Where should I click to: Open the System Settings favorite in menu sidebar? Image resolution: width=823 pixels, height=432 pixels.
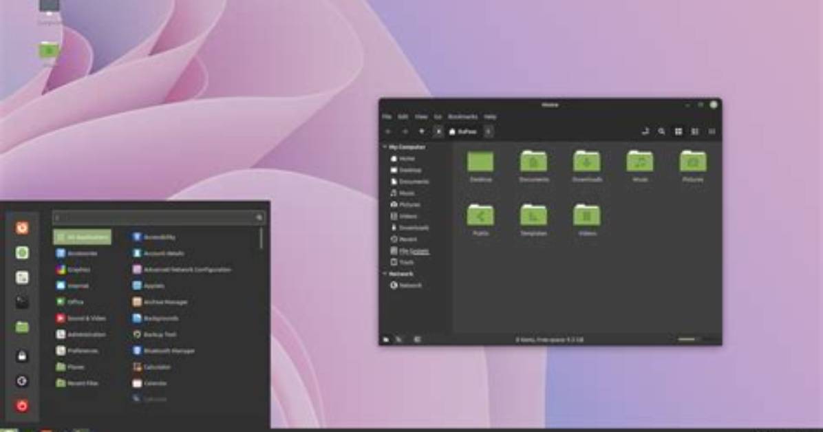22,278
